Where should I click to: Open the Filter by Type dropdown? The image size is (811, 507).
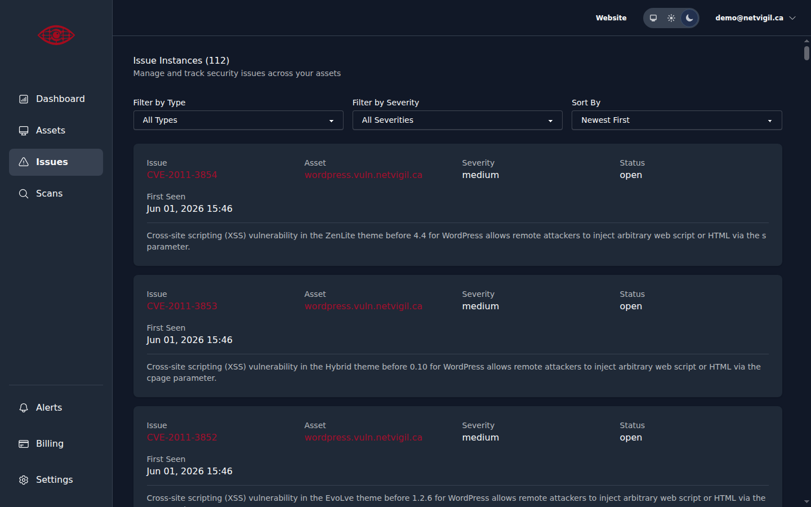click(x=238, y=120)
